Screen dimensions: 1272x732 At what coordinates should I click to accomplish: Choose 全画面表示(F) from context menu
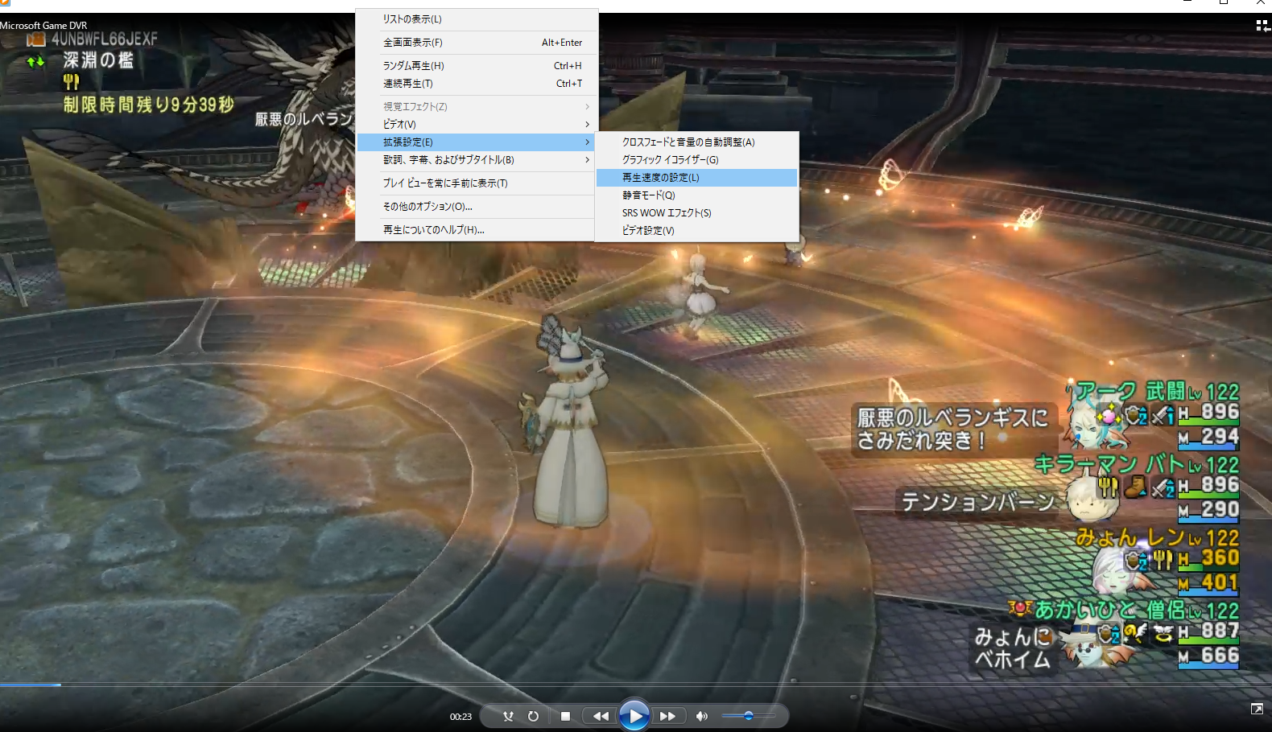click(x=475, y=43)
